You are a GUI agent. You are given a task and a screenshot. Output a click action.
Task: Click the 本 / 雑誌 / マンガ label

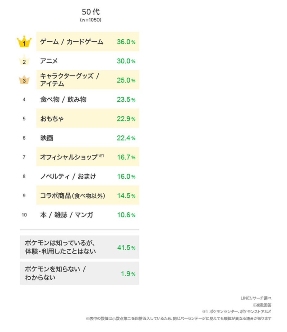(x=66, y=215)
